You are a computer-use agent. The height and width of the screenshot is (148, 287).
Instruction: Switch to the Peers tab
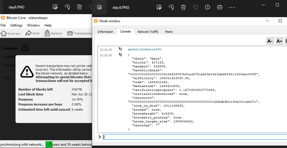169,32
